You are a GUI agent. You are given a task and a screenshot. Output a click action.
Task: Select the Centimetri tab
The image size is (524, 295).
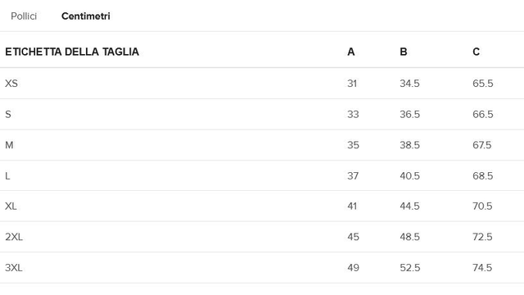click(x=85, y=16)
